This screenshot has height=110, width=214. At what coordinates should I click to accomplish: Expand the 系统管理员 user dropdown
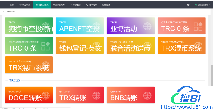point(203,5)
